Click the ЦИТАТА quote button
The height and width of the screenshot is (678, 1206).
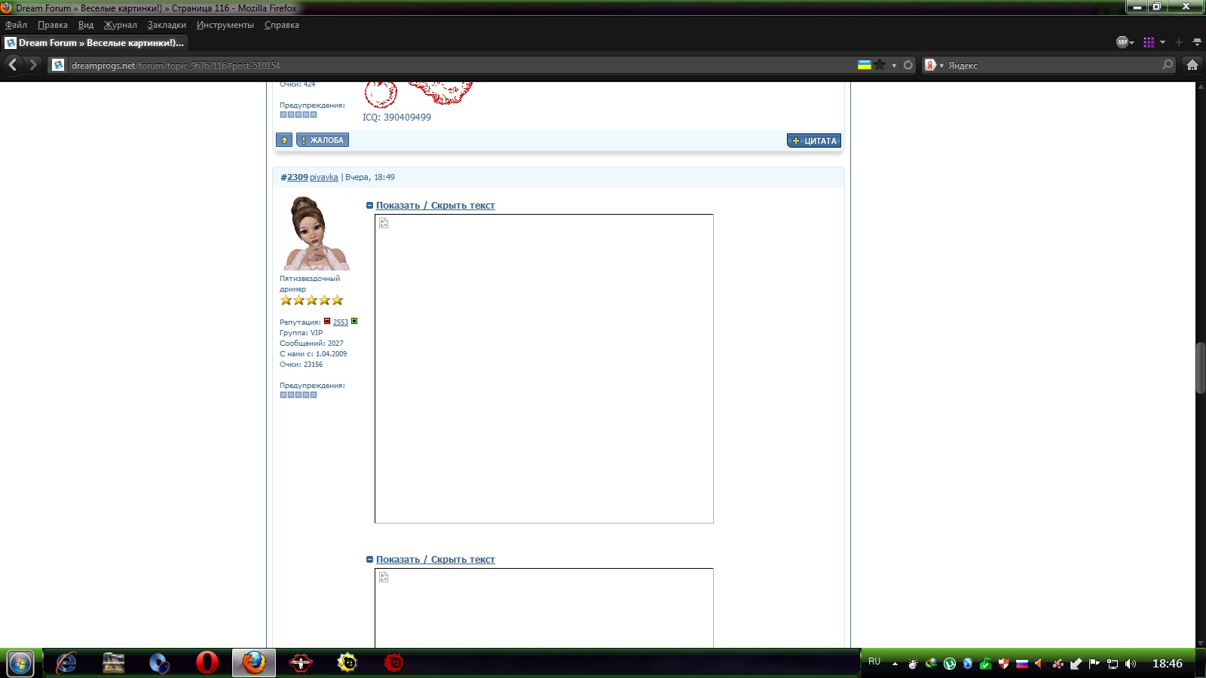pyautogui.click(x=814, y=141)
